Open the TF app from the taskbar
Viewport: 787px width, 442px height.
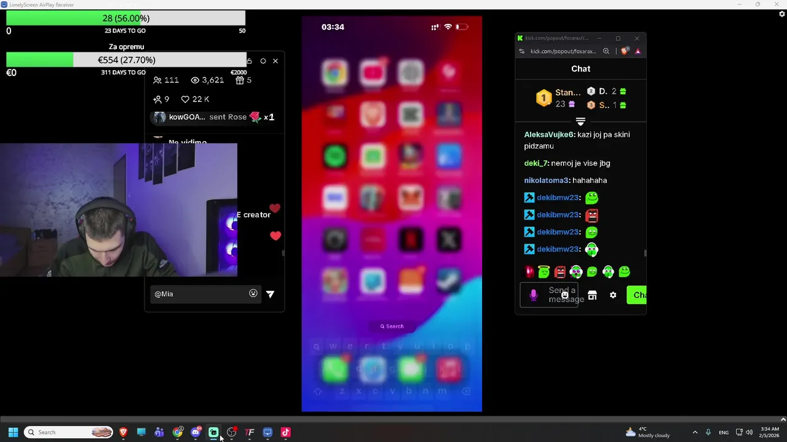[250, 432]
